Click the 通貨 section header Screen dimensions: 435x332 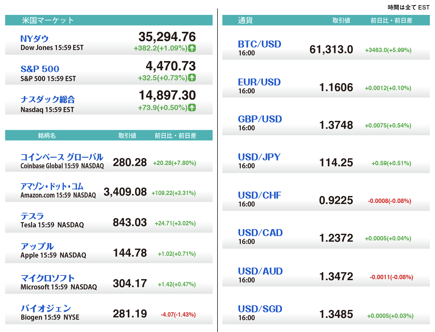[245, 20]
